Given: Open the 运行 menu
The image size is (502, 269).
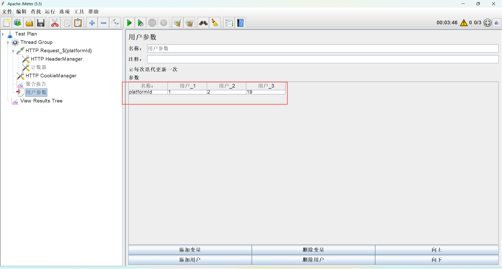Looking at the screenshot, I should [x=50, y=12].
